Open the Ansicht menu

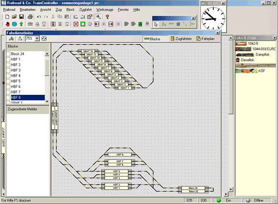[x=46, y=10]
